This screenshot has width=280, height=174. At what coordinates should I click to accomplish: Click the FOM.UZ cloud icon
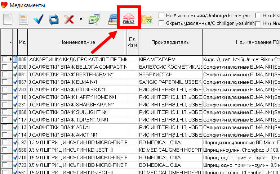click(129, 19)
